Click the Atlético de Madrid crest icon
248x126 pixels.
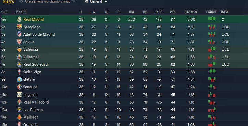pyautogui.click(x=19, y=34)
